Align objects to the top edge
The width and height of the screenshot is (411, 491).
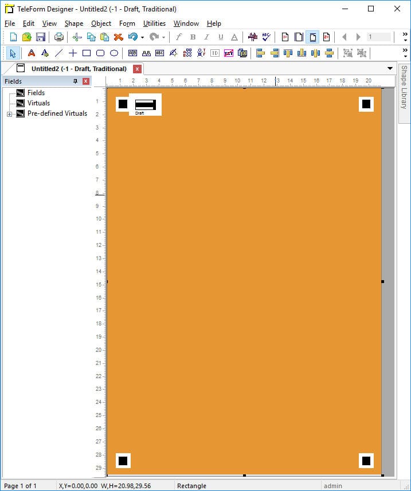288,53
